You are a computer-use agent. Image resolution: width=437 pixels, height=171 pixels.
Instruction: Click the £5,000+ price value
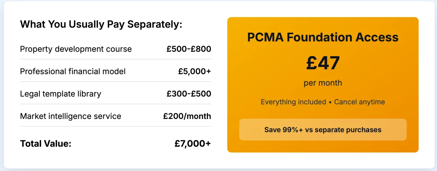194,71
